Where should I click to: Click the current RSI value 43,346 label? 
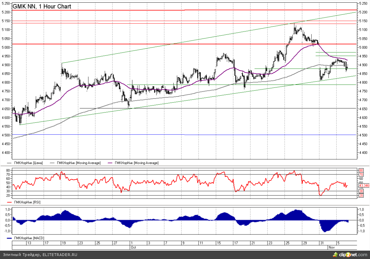pyautogui.click(x=364, y=186)
